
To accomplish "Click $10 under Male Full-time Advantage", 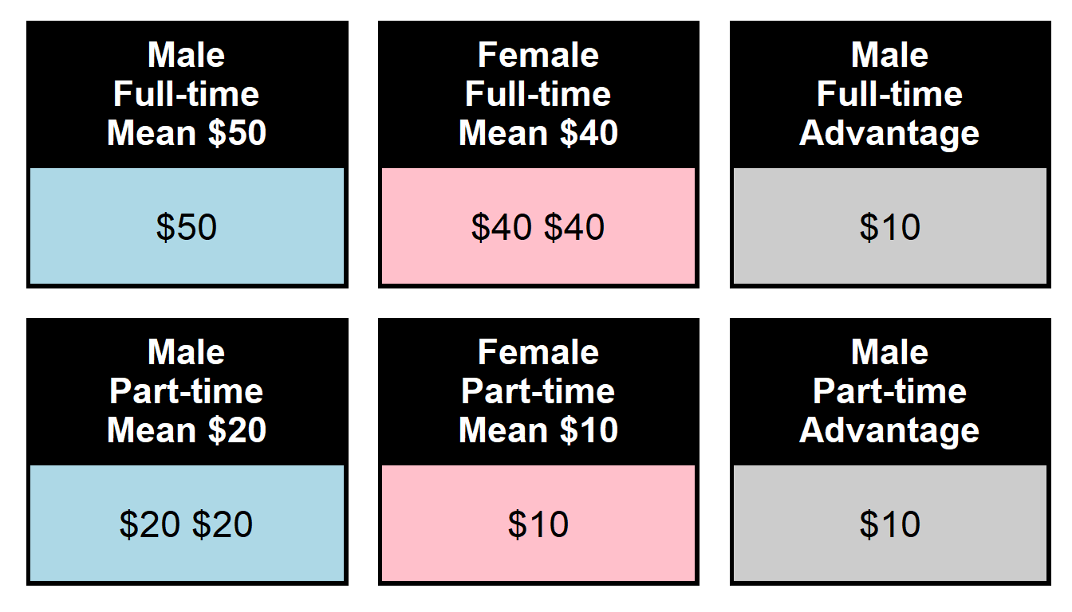I will pos(890,227).
